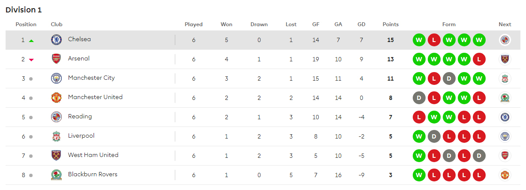Click the Chelsea crest beside the club name
Image resolution: width=526 pixels, height=190 pixels.
[56, 40]
